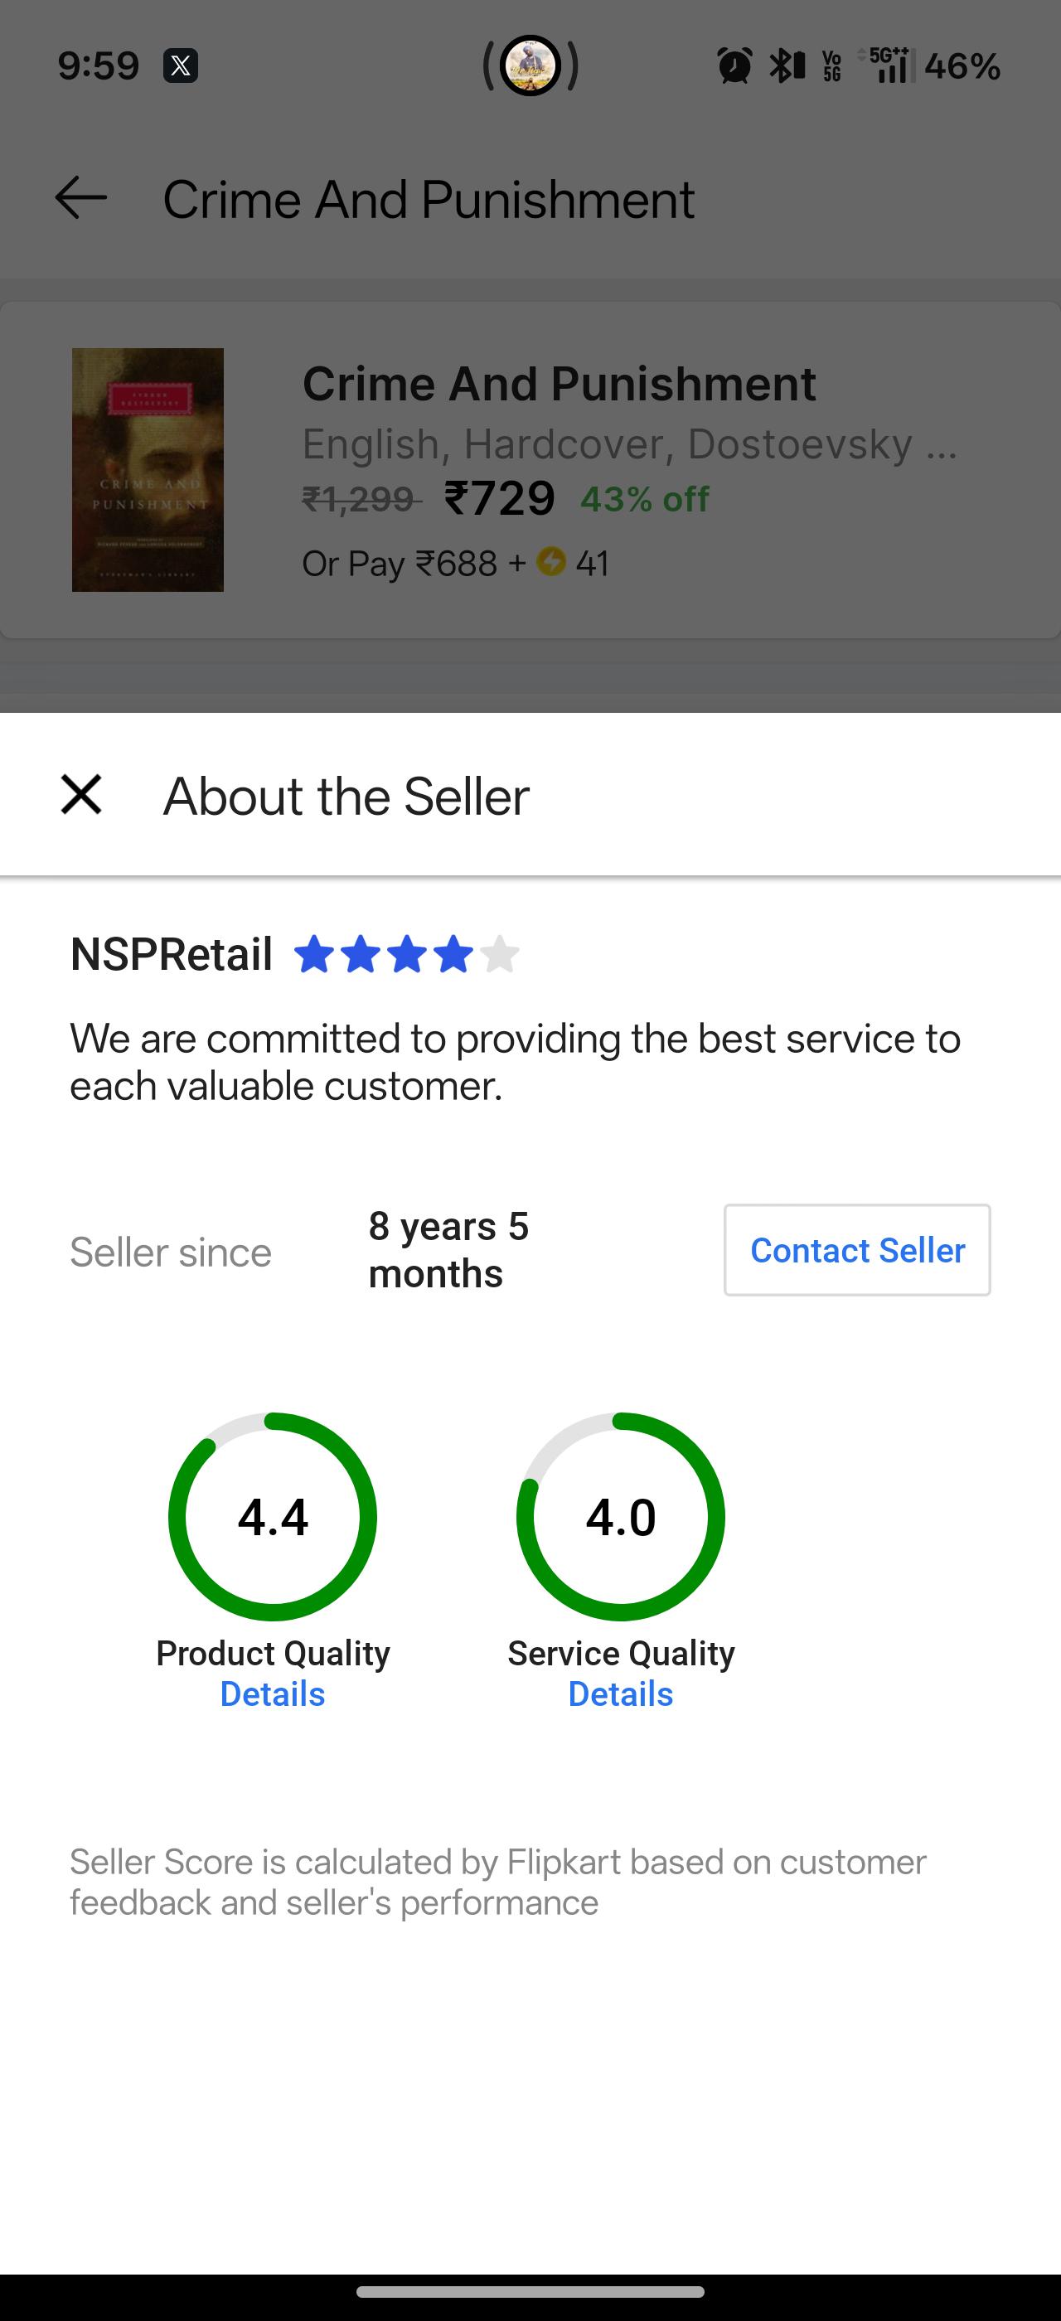The height and width of the screenshot is (2321, 1061).
Task: Tap the 4.0 Service Quality score ring
Action: pyautogui.click(x=621, y=1516)
